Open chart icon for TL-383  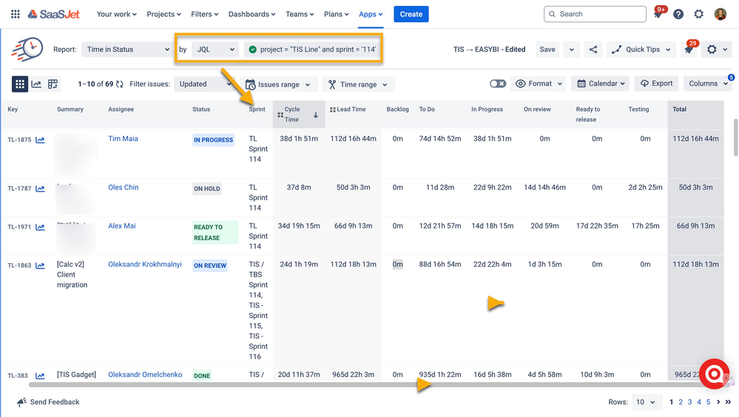tap(40, 376)
